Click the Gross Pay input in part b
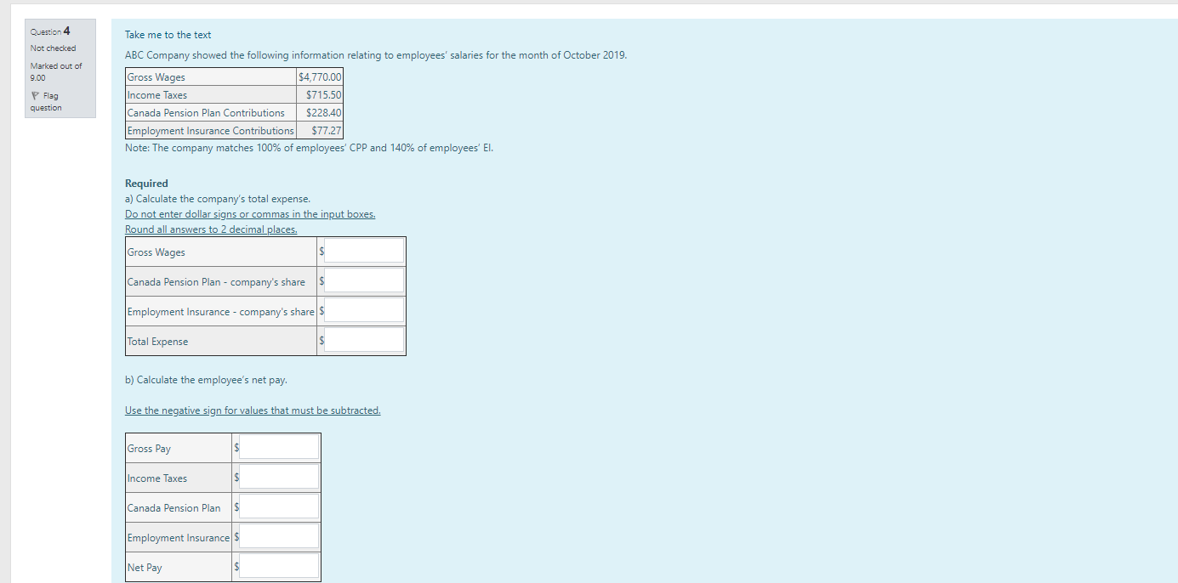 coord(277,446)
